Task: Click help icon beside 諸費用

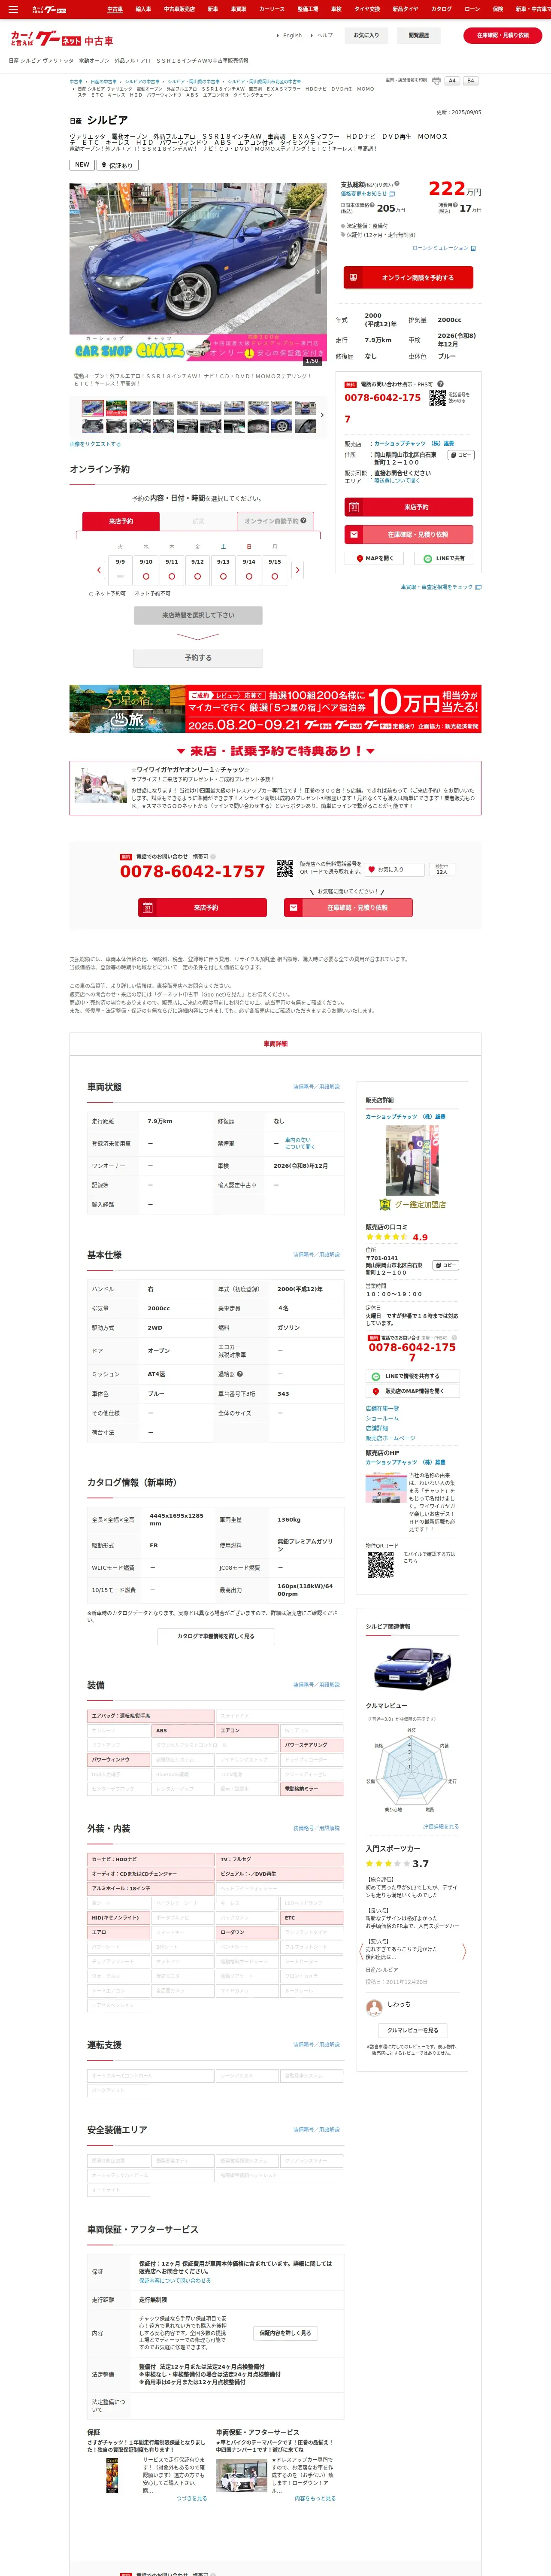Action: [455, 205]
